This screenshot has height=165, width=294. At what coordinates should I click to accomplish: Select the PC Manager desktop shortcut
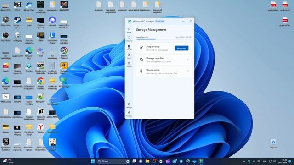click(x=64, y=82)
